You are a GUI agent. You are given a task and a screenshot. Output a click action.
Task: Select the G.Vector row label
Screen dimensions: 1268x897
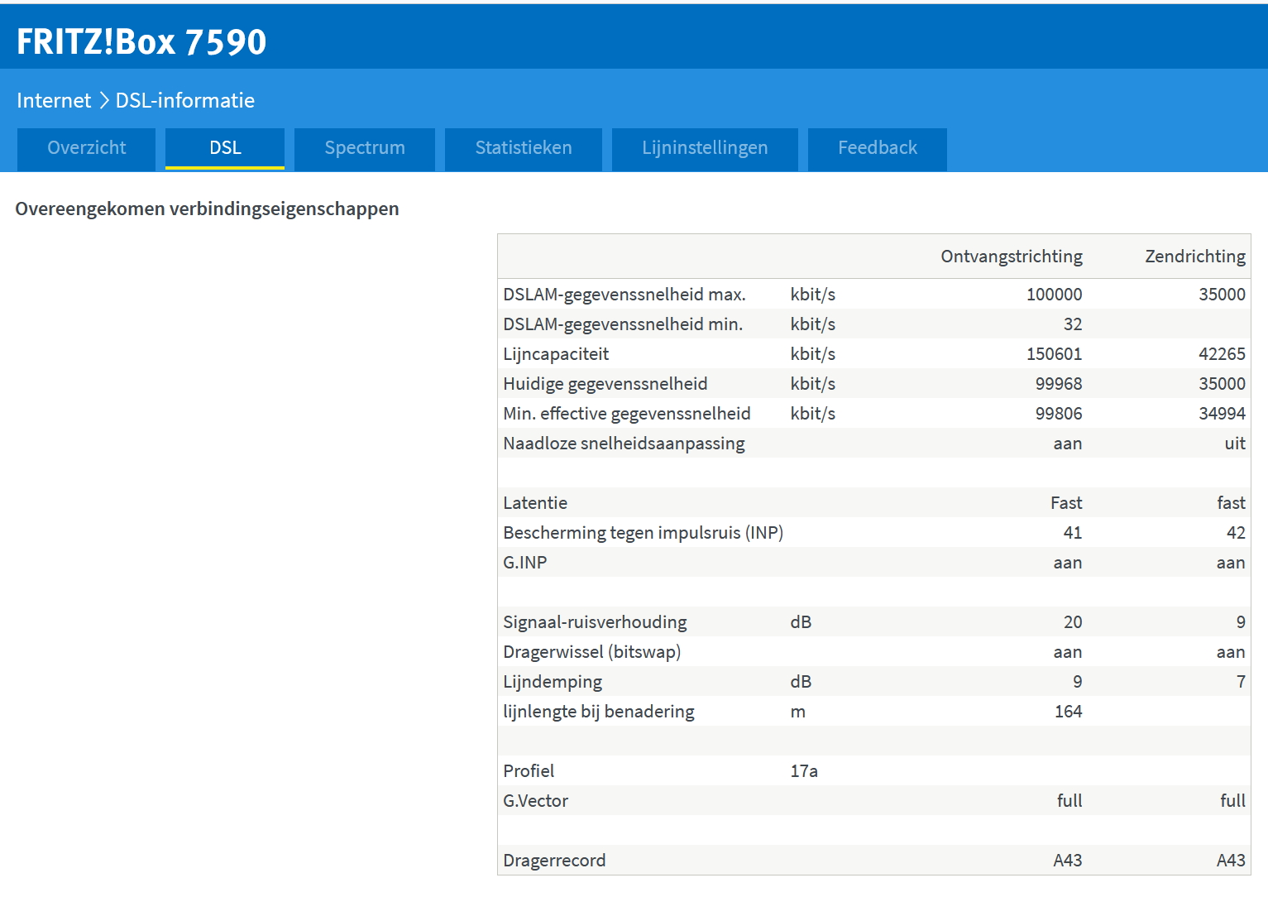(536, 801)
